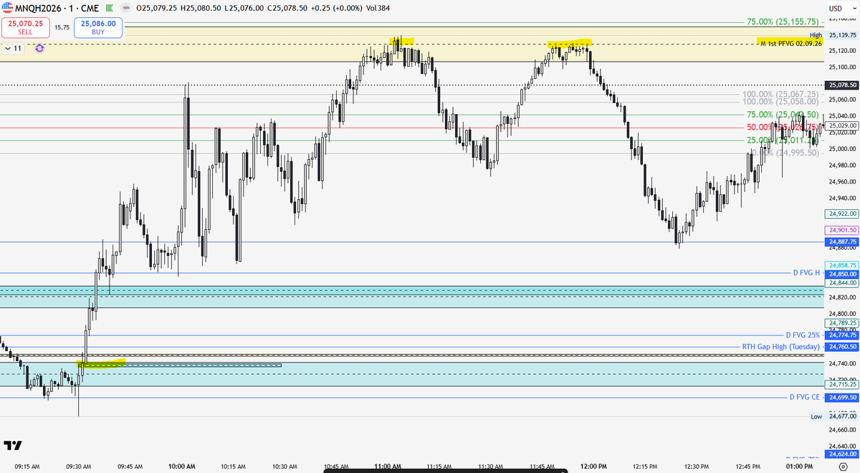860x473 pixels.
Task: Click the 09:30 AM time axis label
Action: 80,467
